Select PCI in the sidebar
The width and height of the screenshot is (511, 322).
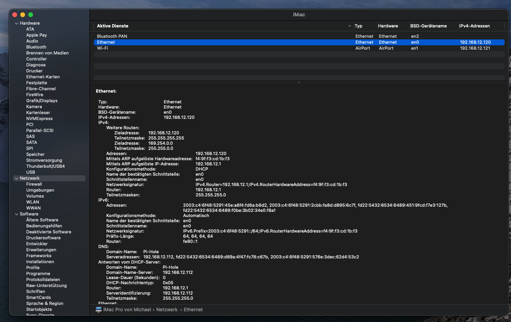click(x=30, y=124)
